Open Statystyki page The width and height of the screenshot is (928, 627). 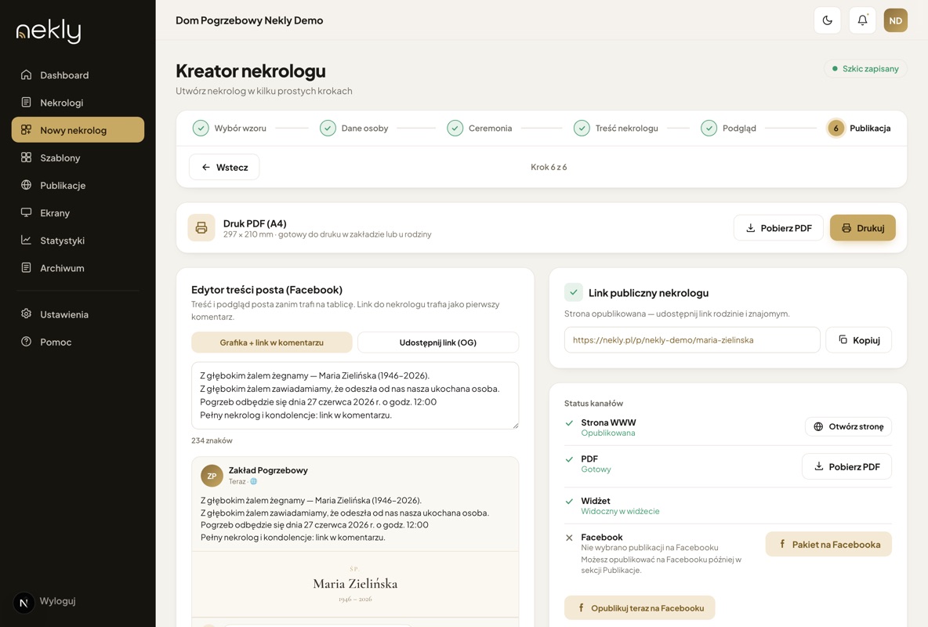pyautogui.click(x=78, y=240)
